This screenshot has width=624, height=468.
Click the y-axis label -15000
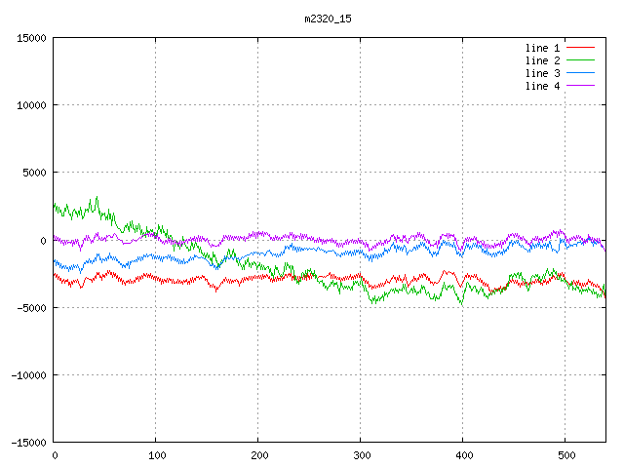(28, 443)
